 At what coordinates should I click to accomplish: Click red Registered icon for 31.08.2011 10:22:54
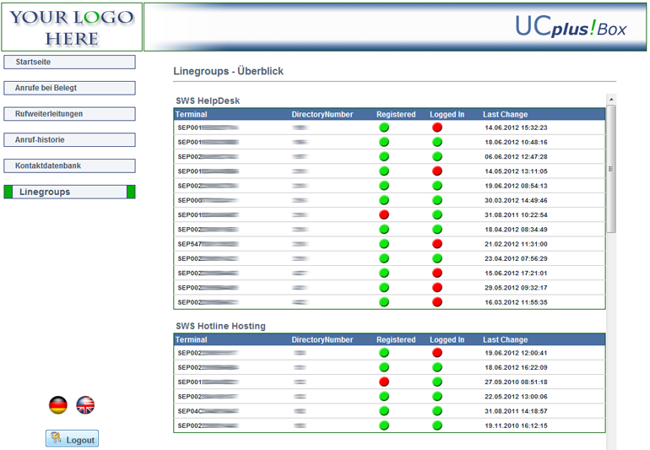384,214
